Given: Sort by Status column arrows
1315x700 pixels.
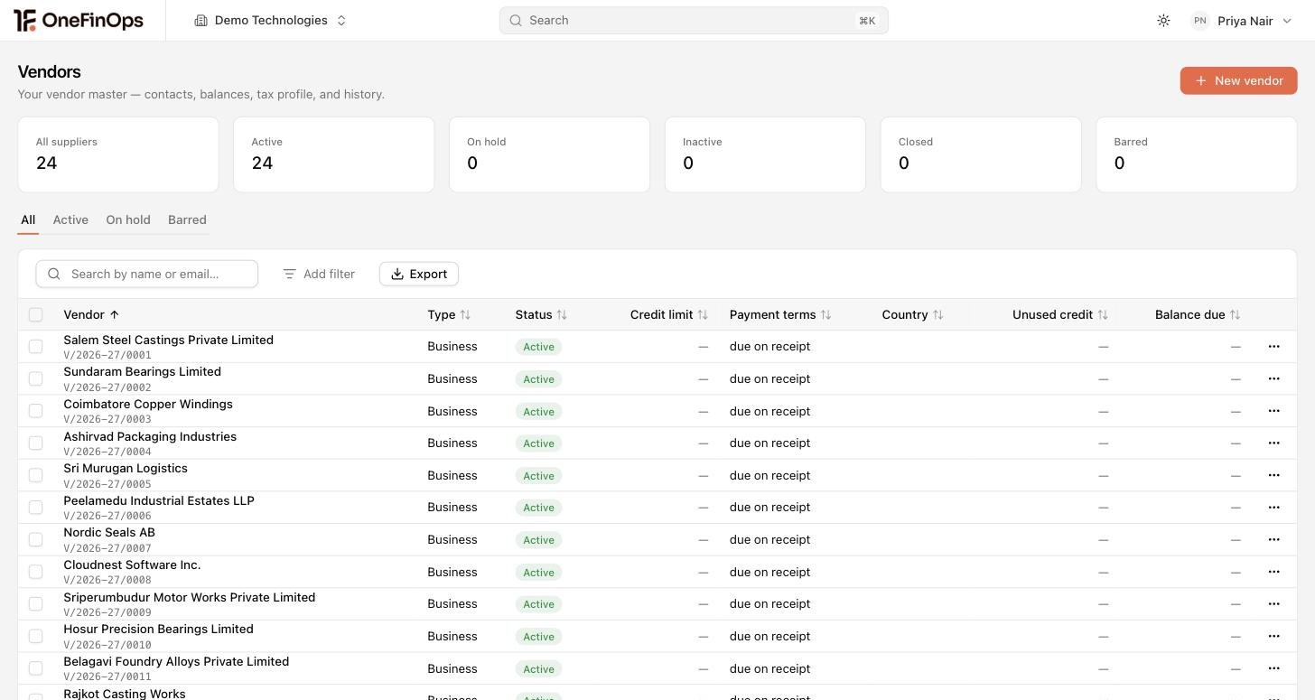Looking at the screenshot, I should click(562, 315).
